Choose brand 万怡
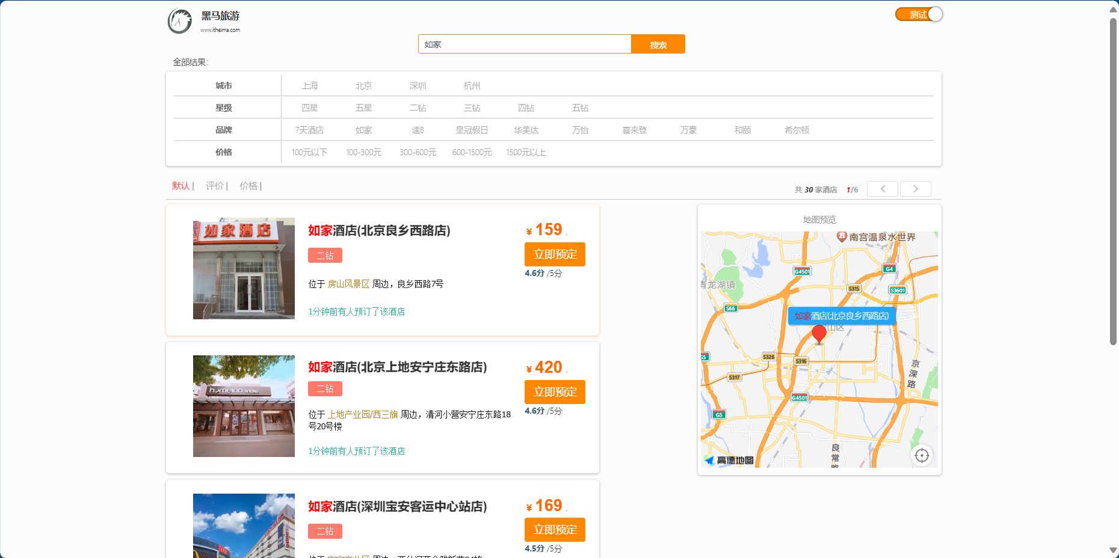The width and height of the screenshot is (1119, 558). pos(581,130)
